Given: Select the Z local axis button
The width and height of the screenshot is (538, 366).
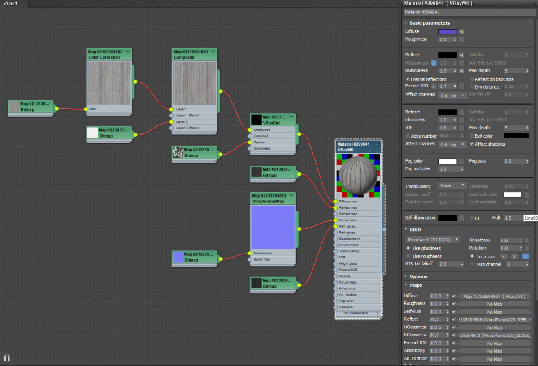Looking at the screenshot, I should point(525,256).
